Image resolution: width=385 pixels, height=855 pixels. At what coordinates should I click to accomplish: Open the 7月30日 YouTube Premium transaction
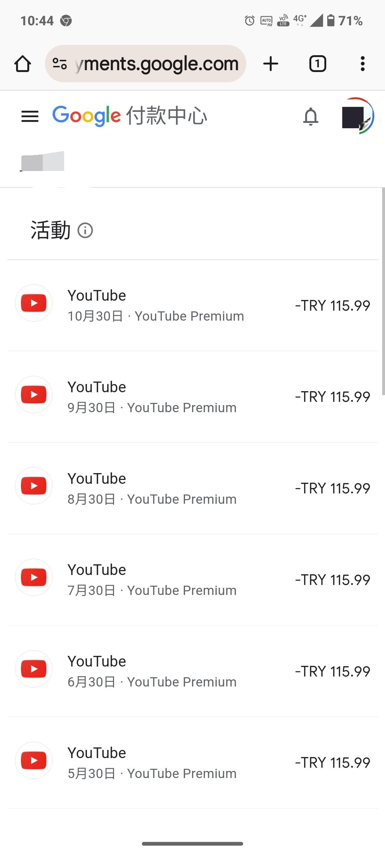point(152,580)
